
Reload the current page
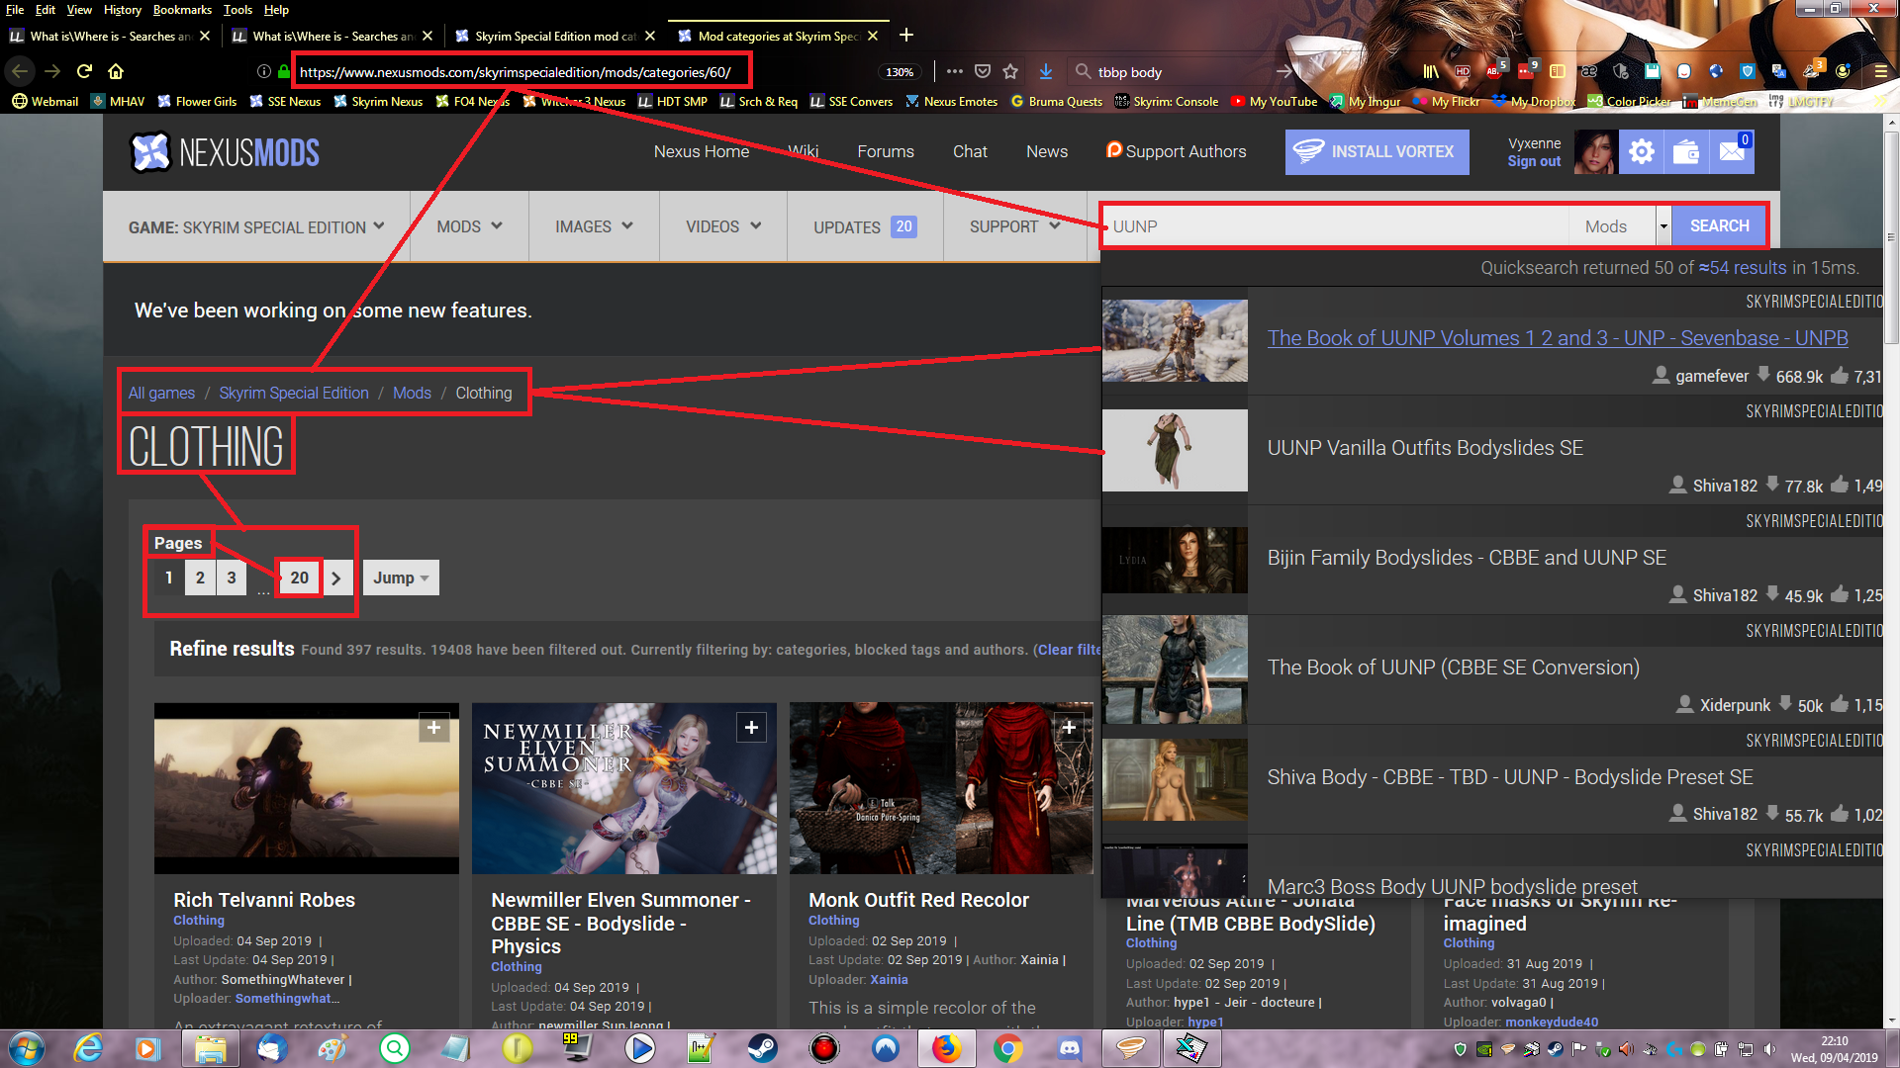(x=84, y=71)
